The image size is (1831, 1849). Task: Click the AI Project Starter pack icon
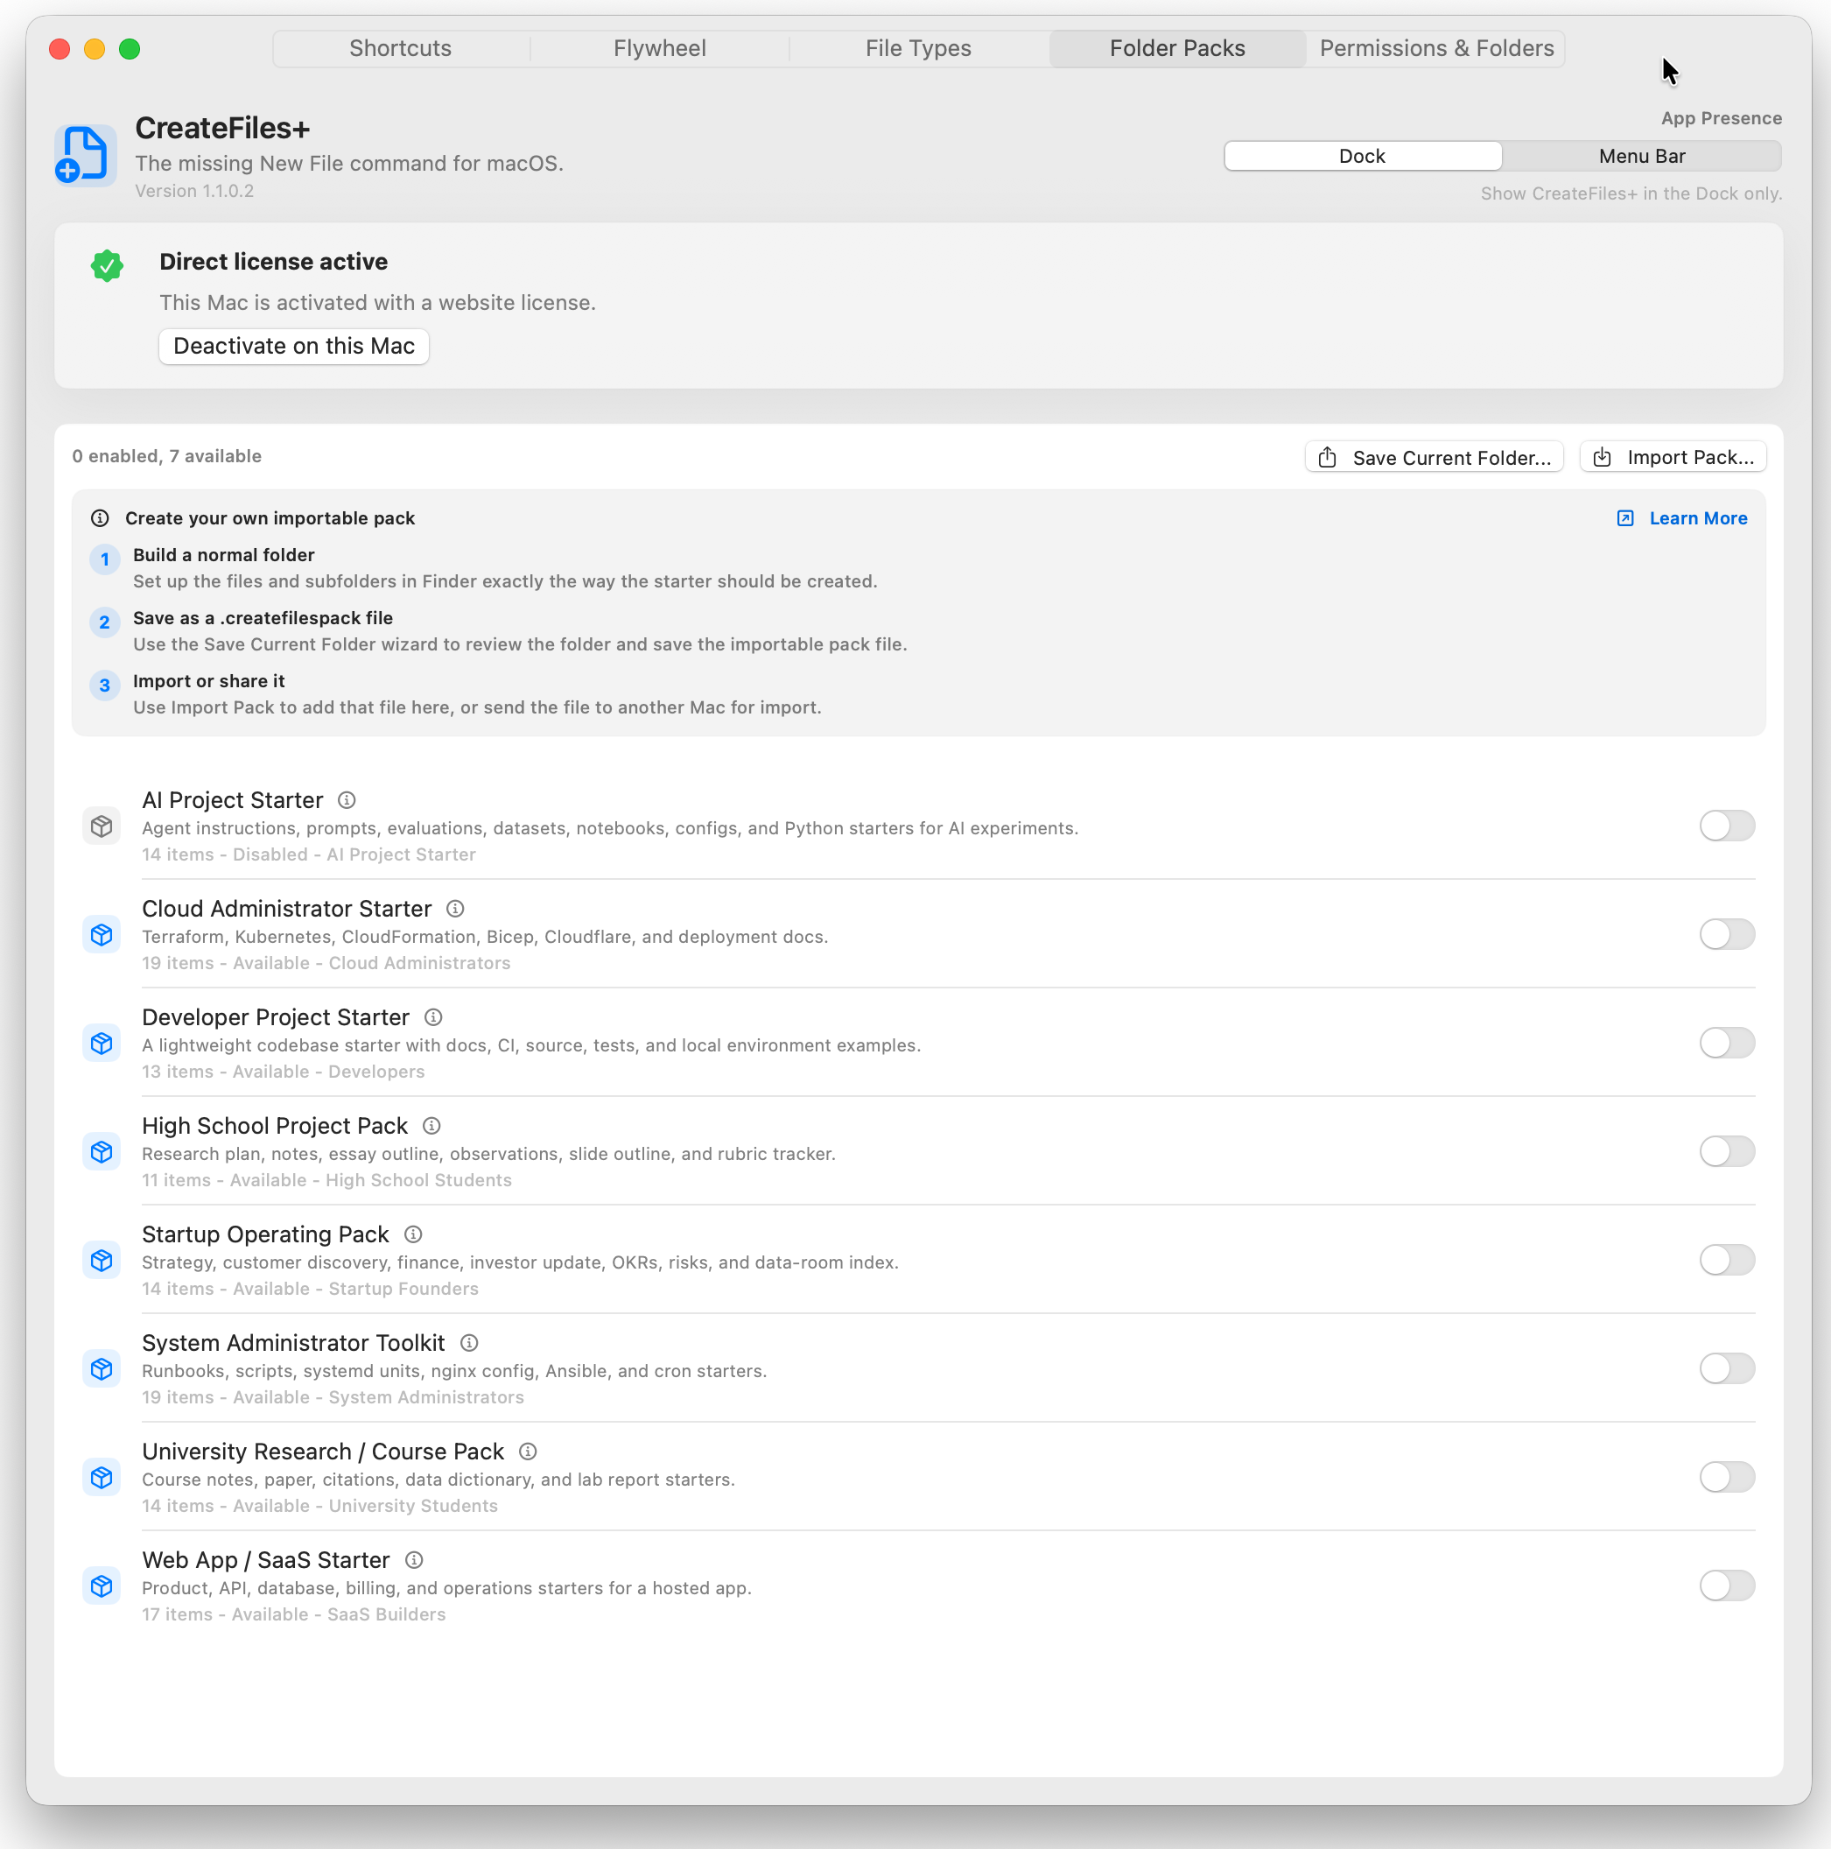102,826
